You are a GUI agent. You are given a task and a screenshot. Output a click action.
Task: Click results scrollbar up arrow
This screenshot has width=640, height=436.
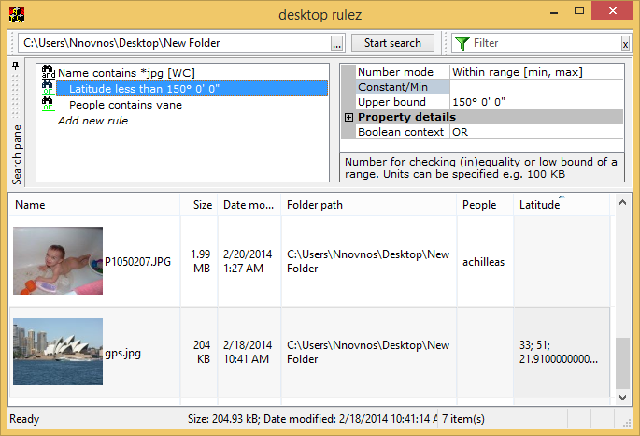point(622,202)
